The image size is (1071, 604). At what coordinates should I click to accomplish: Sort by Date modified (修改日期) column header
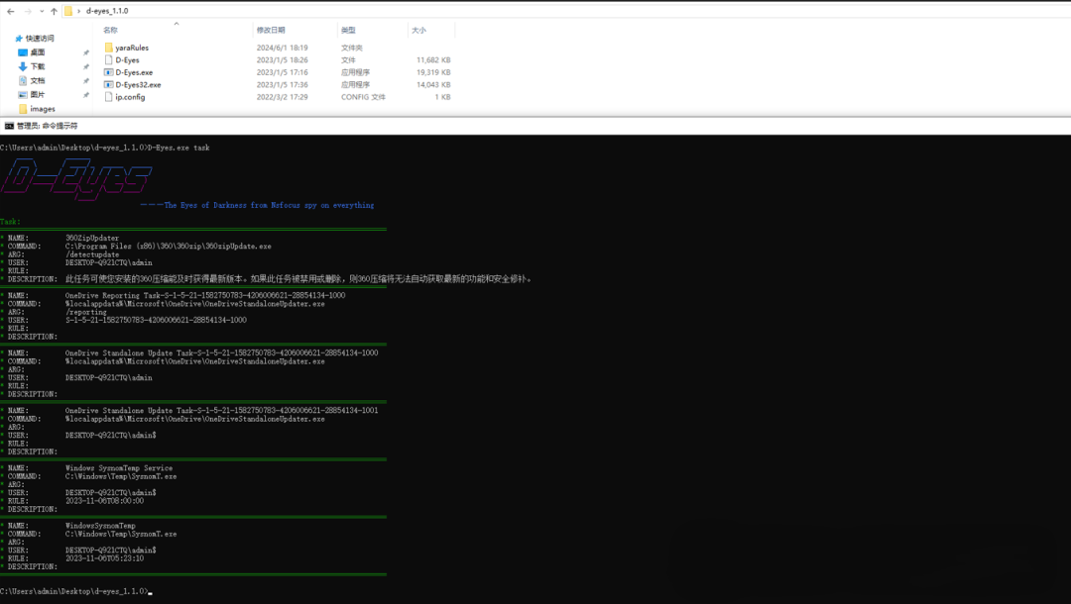coord(271,30)
